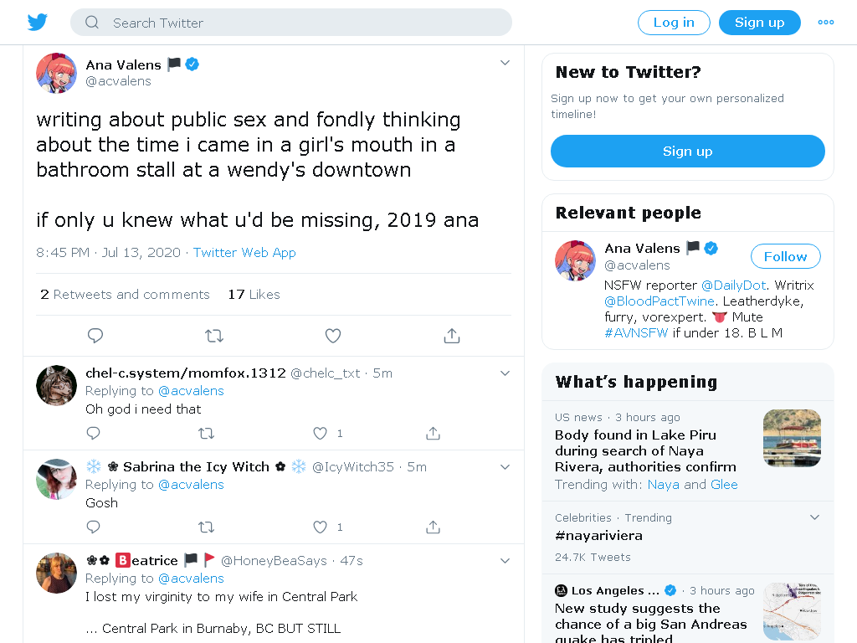The image size is (857, 643).
Task: Open the three-dot more menu in header
Action: tap(826, 23)
